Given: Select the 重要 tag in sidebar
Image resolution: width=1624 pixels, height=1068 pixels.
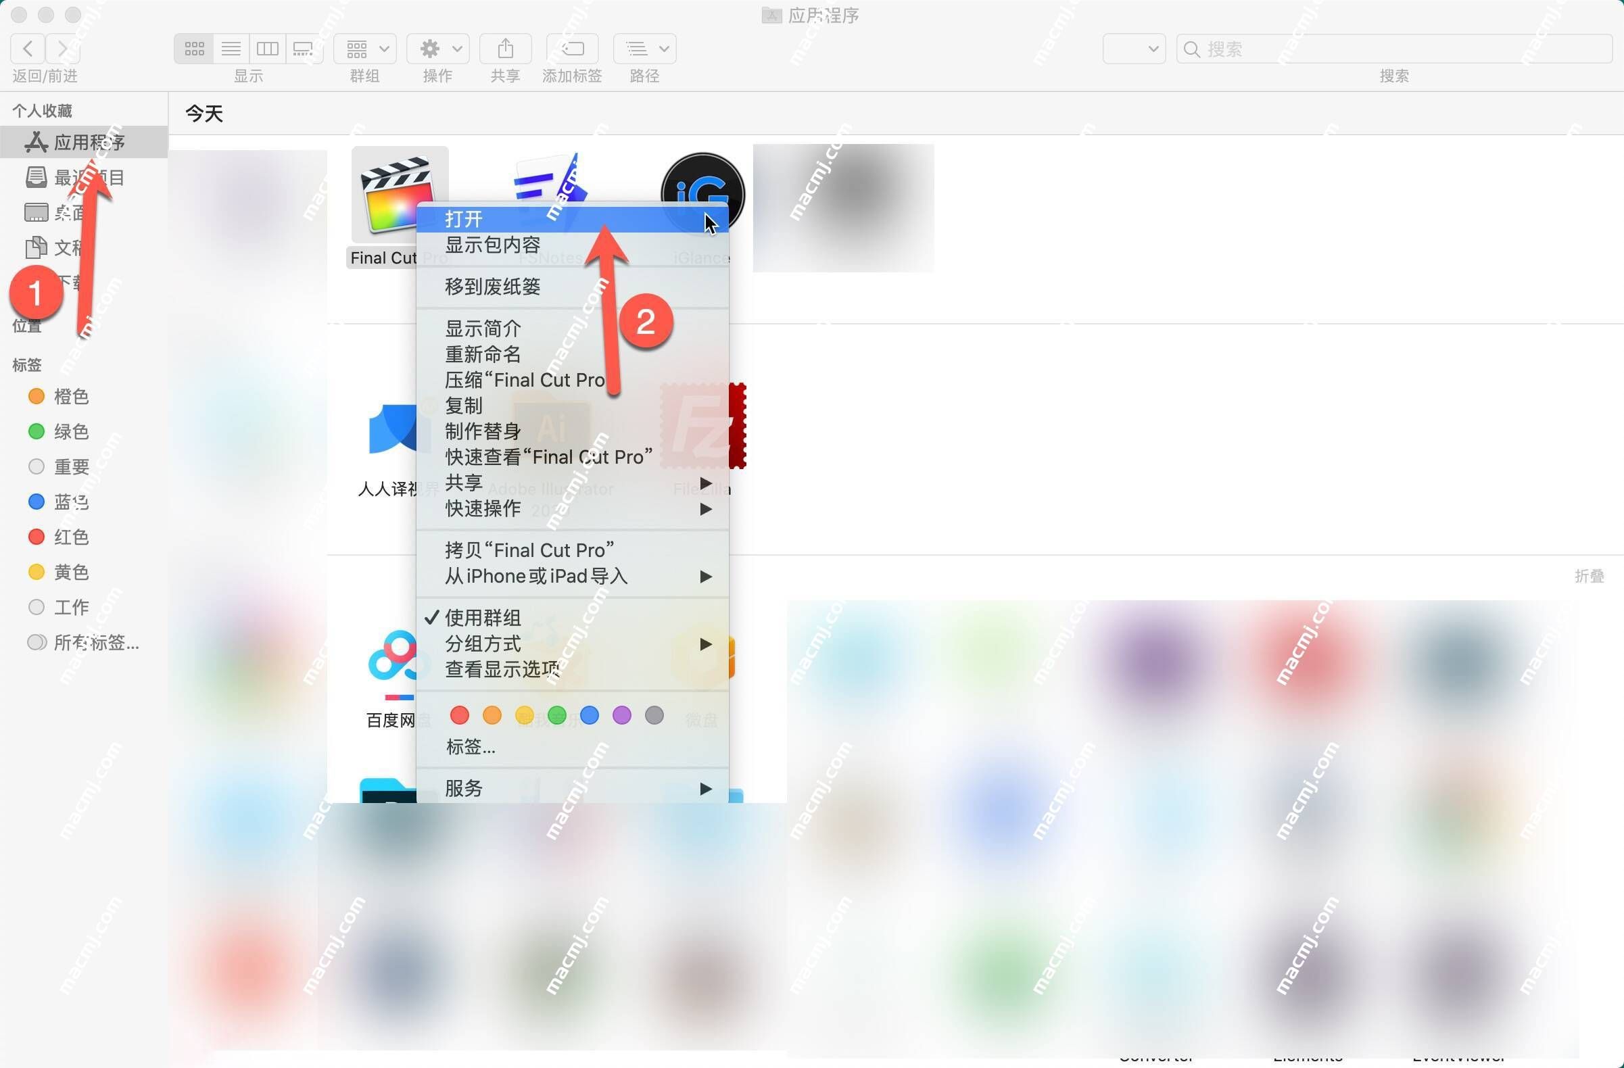Looking at the screenshot, I should coord(84,466).
